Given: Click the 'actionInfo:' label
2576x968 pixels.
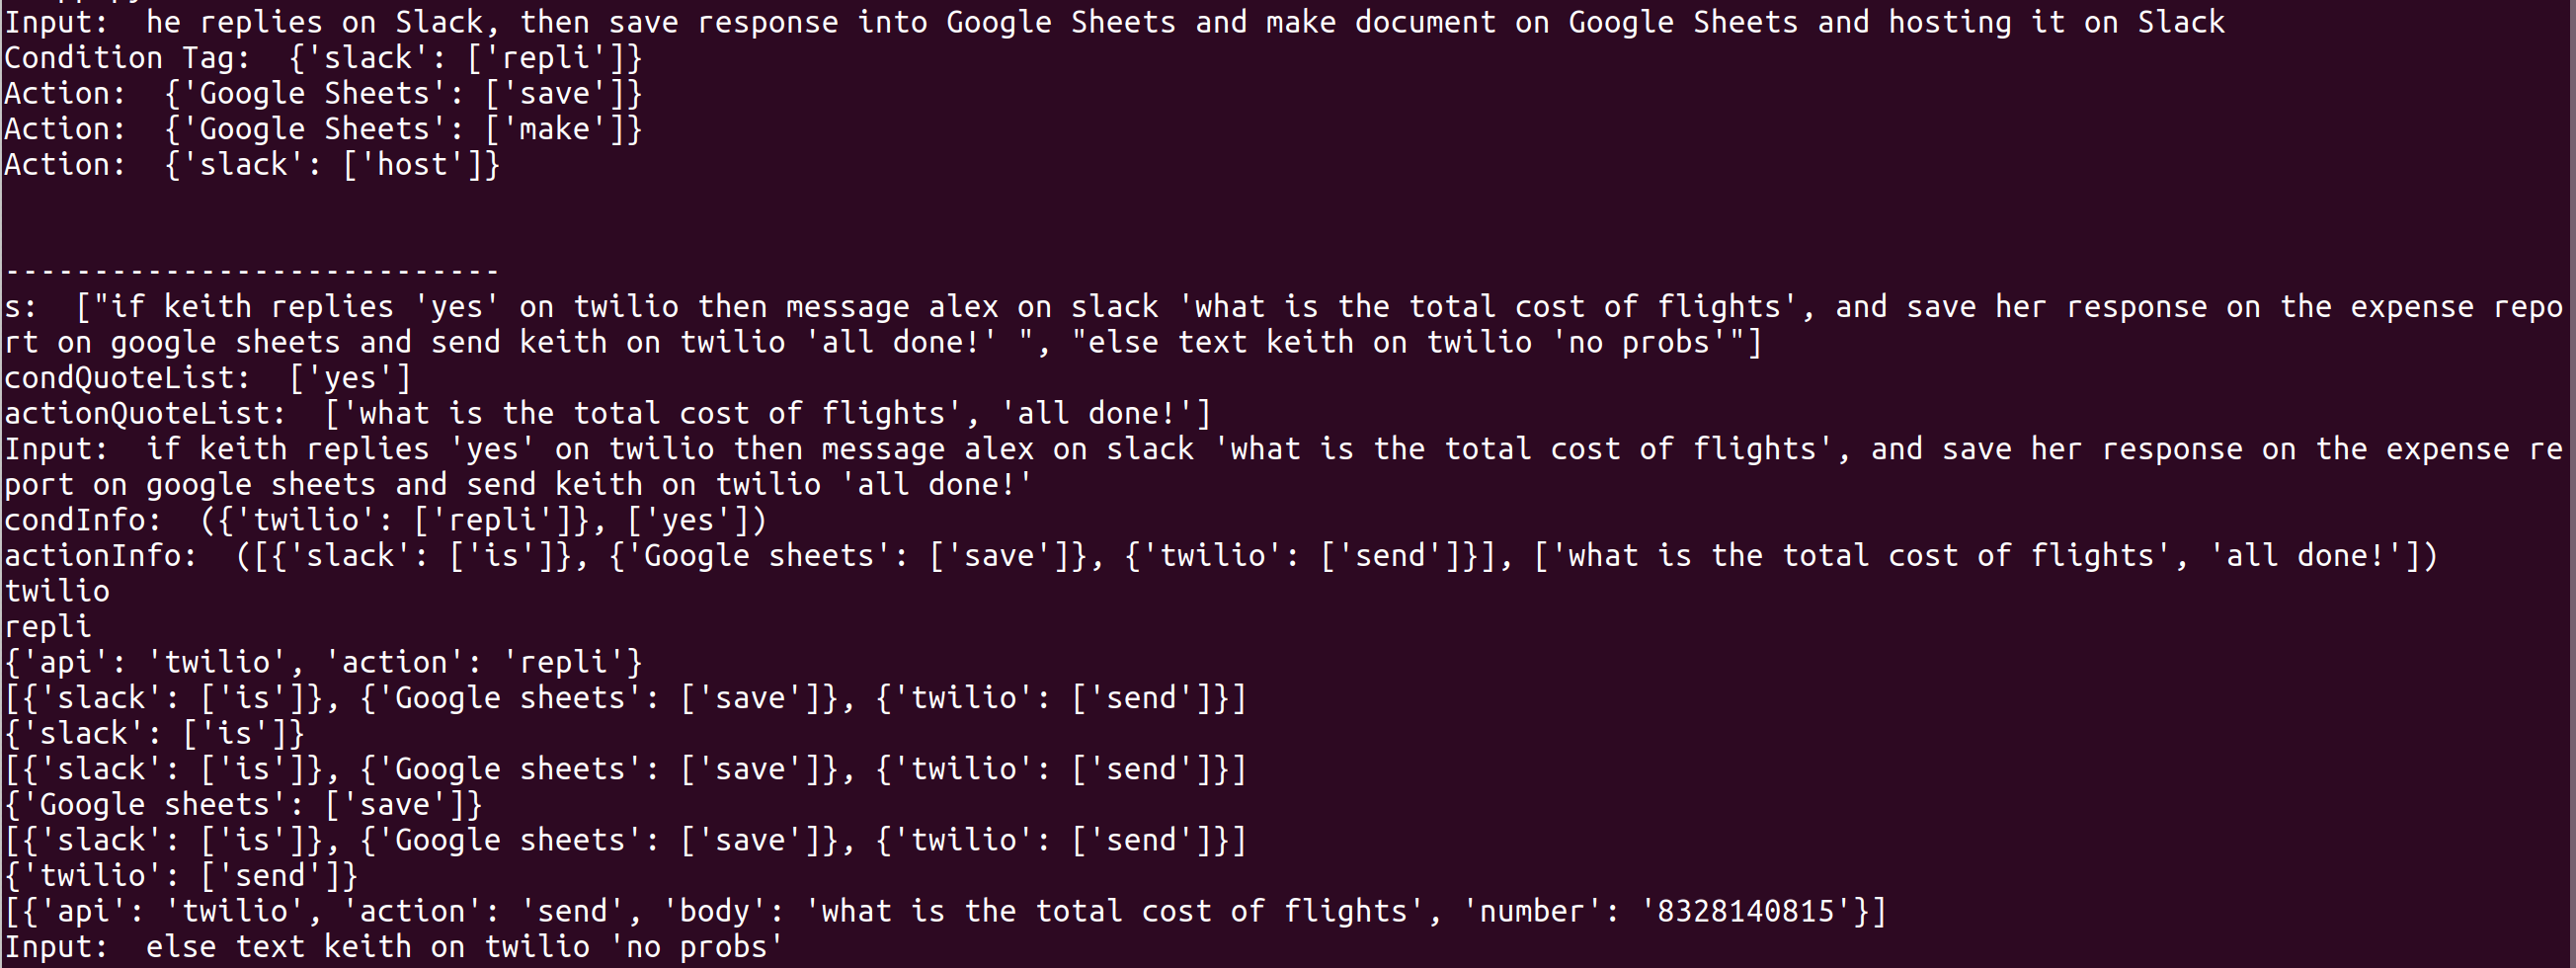Looking at the screenshot, I should [x=101, y=556].
